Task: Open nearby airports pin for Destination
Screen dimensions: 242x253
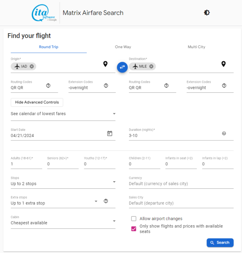Action: click(x=224, y=64)
